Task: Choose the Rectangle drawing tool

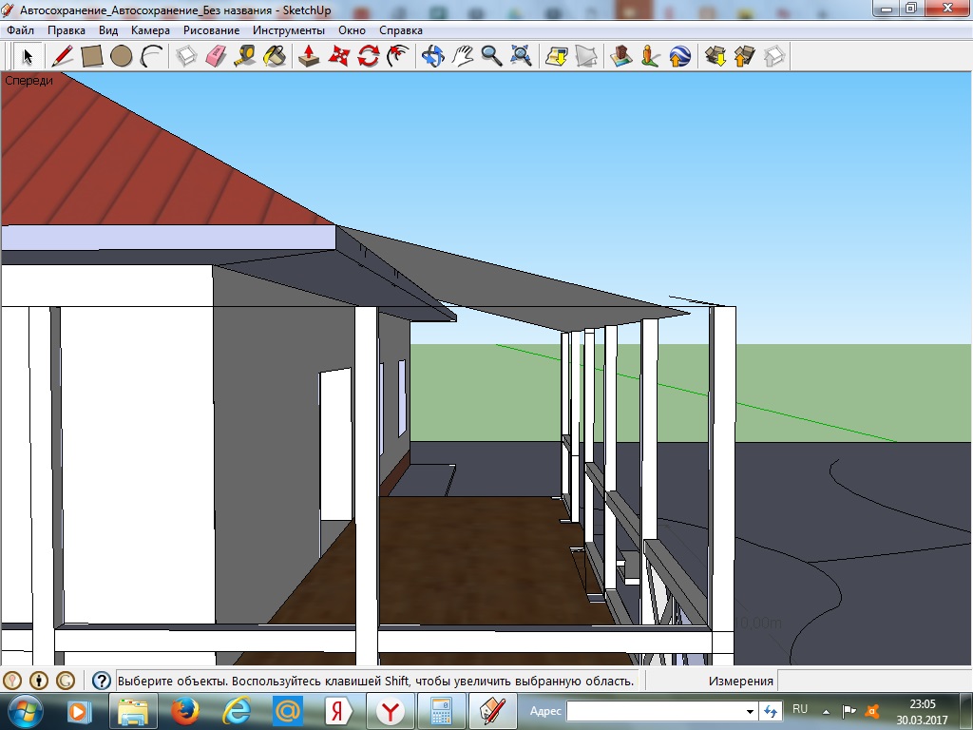Action: click(91, 56)
